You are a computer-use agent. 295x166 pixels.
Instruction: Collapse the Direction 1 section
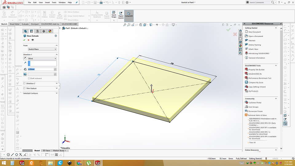pos(57,54)
